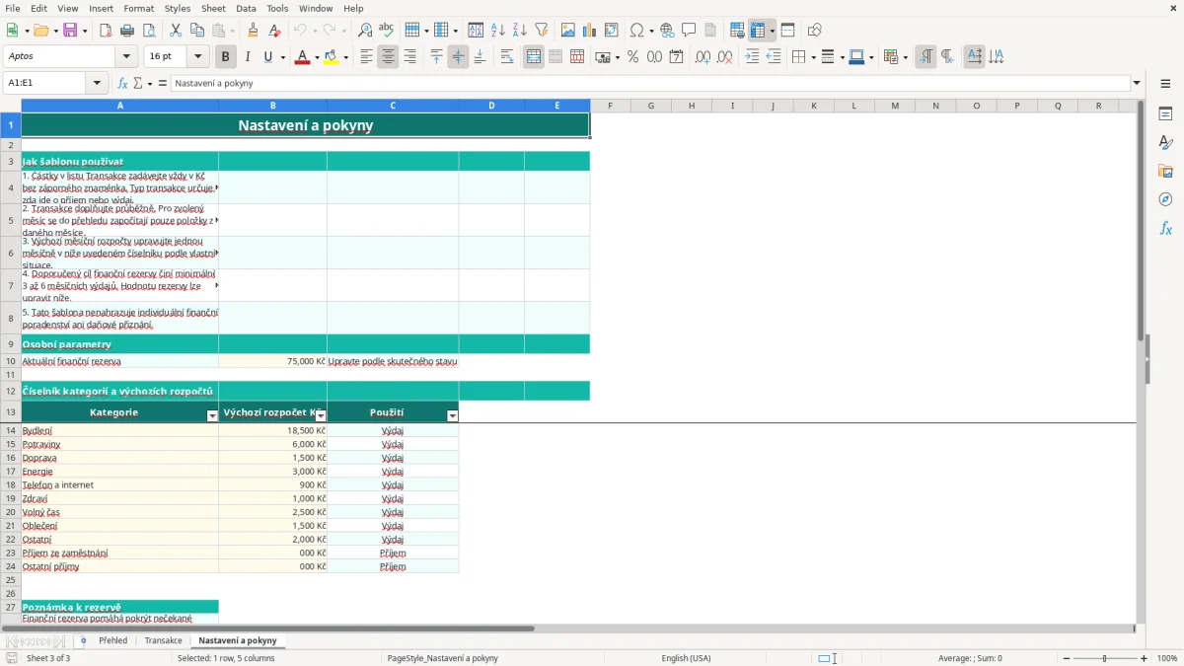Insert a special character (Omega)
Viewport: 1184px width, 666px height.
coord(636,31)
